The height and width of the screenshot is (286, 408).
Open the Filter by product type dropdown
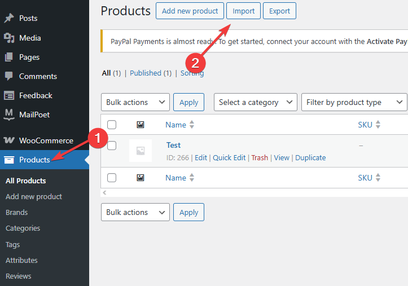coord(354,102)
